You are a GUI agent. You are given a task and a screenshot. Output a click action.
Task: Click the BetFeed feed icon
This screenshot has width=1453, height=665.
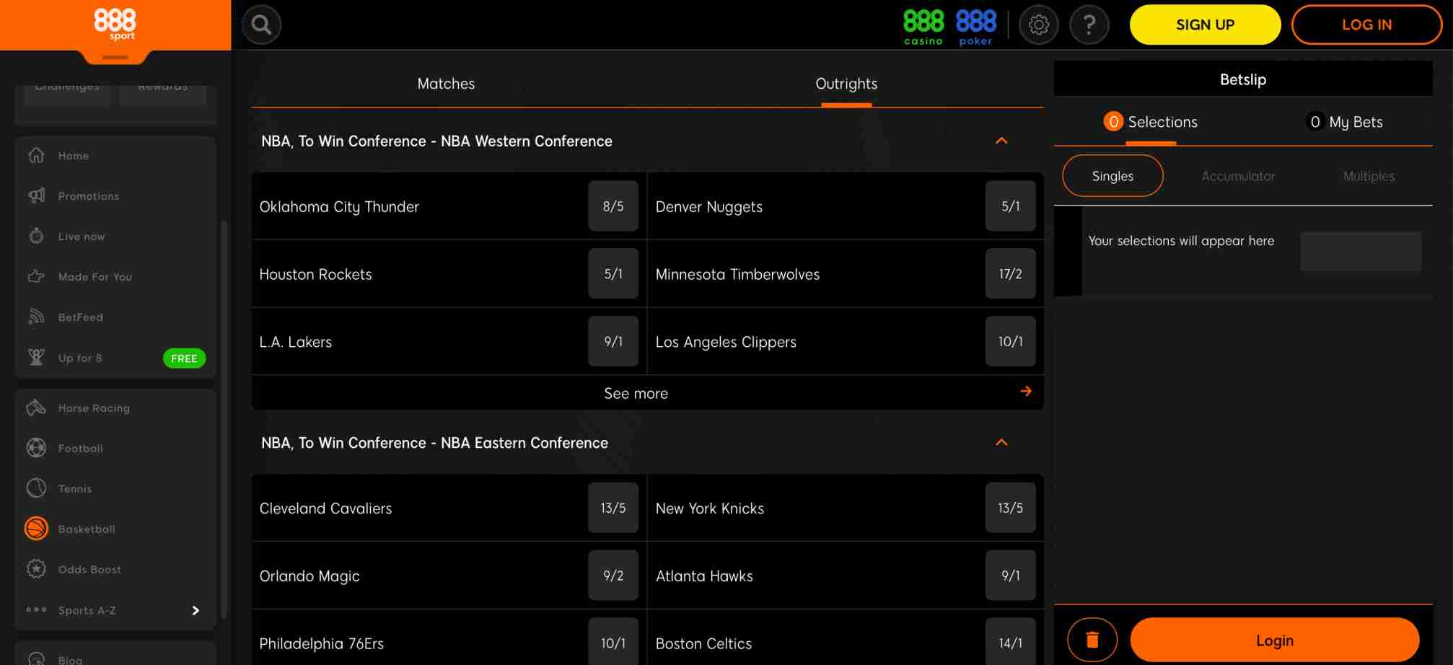(36, 317)
